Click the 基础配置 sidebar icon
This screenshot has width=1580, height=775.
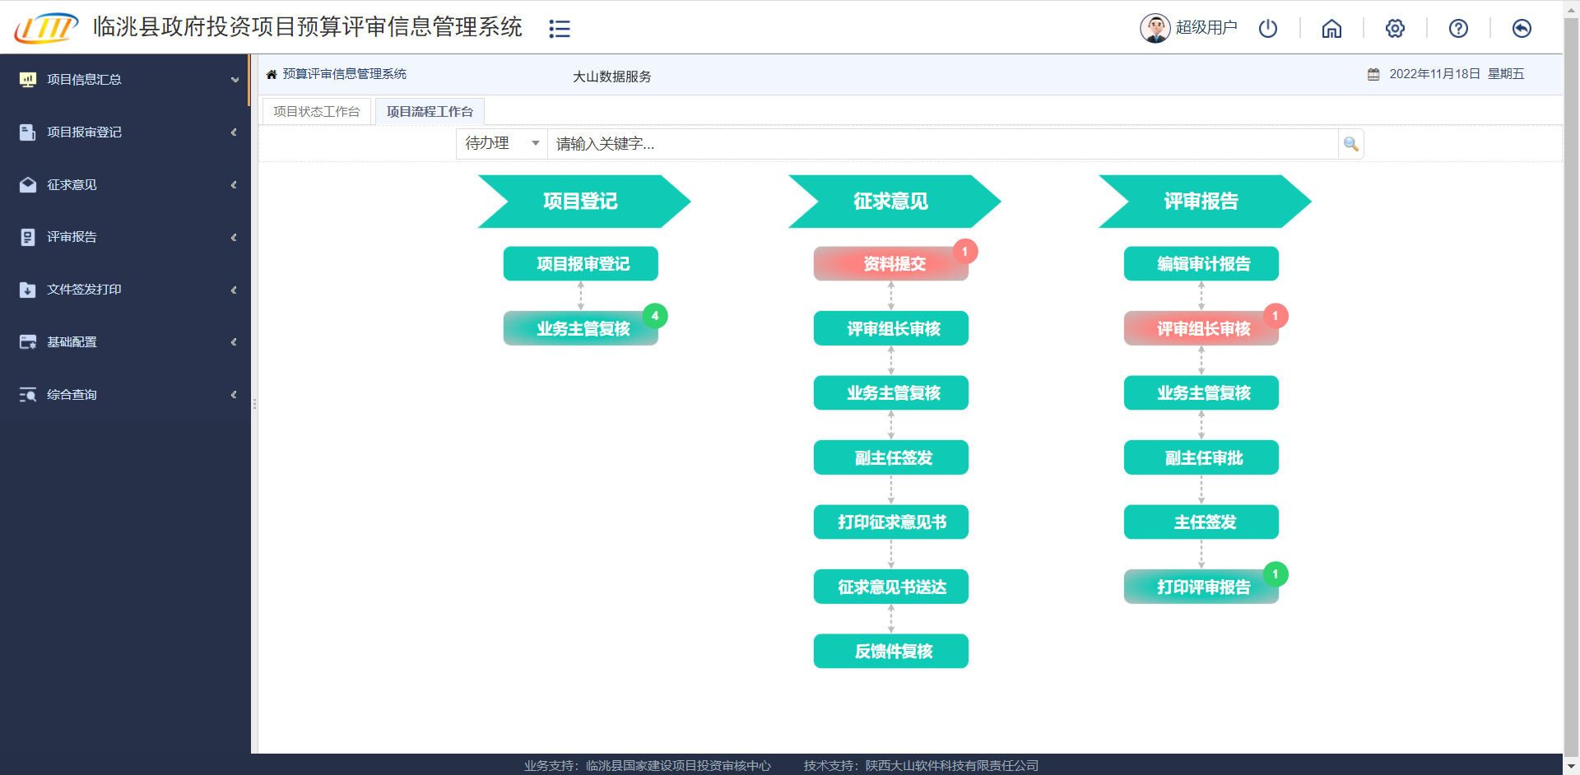(28, 342)
